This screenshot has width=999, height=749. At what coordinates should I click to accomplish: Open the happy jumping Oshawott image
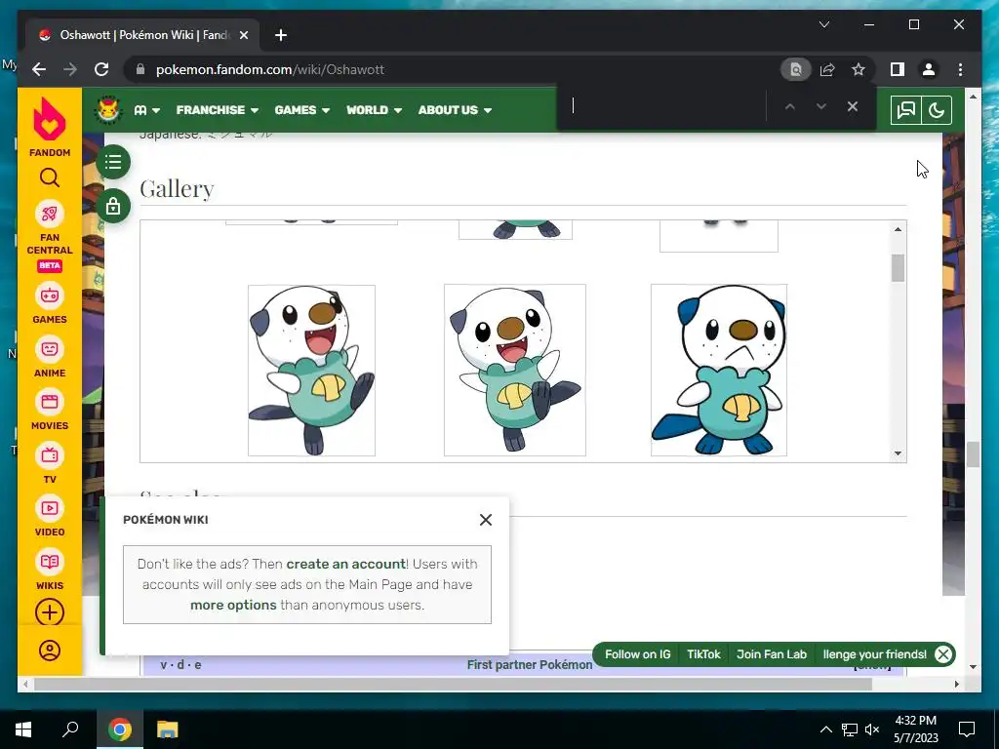[311, 371]
